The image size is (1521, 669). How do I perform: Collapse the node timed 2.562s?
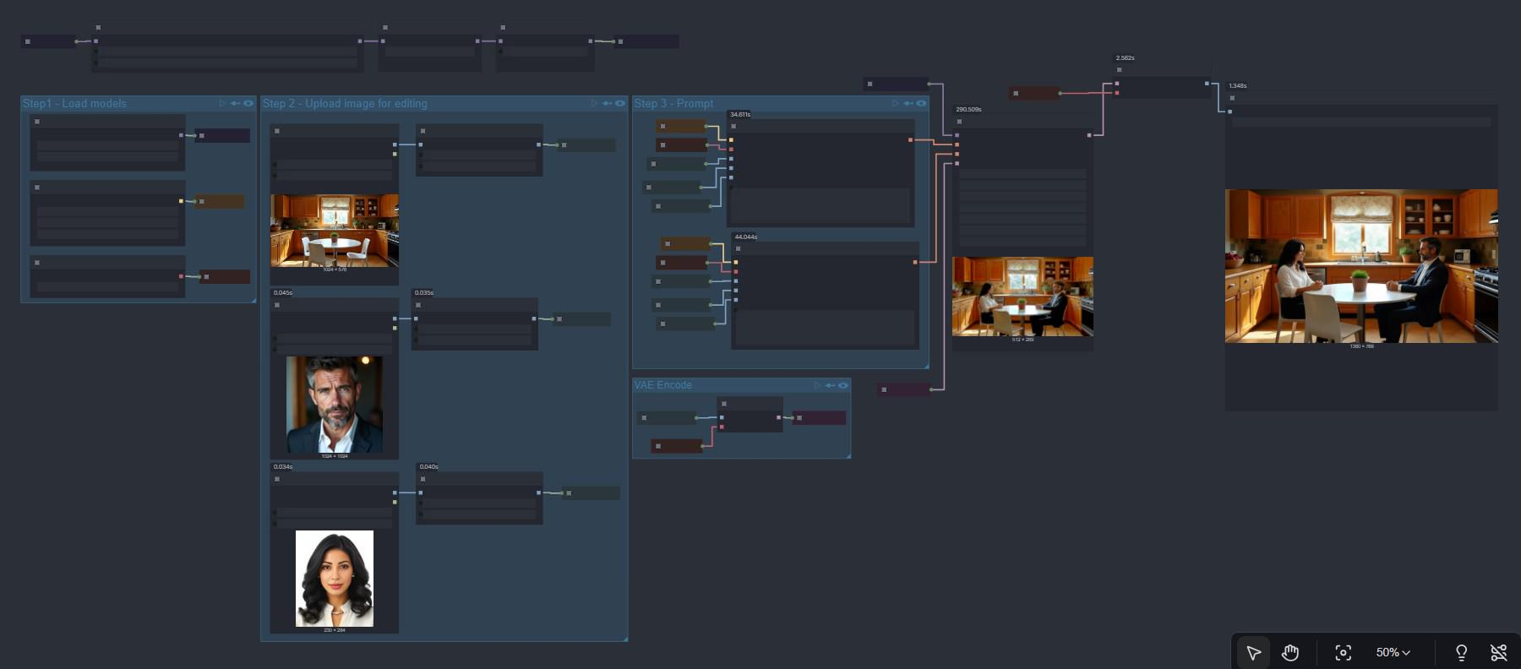tap(1119, 70)
